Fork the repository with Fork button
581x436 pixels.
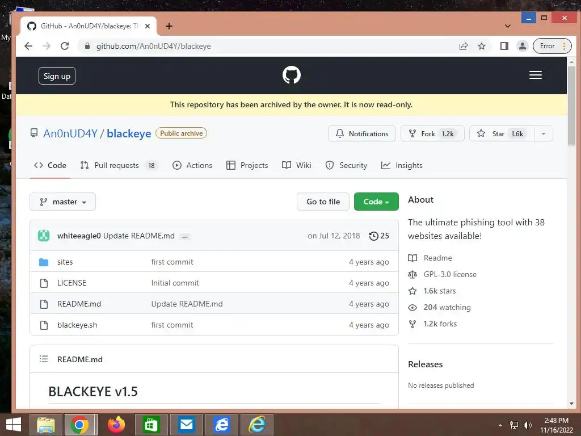coord(432,134)
